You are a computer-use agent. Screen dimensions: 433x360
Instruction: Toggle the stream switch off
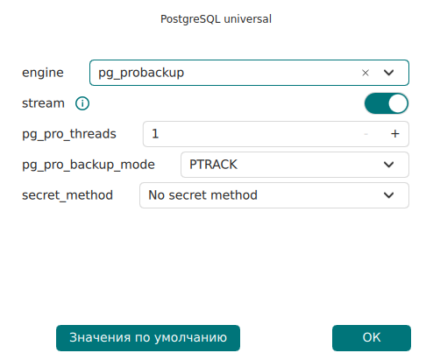(387, 103)
